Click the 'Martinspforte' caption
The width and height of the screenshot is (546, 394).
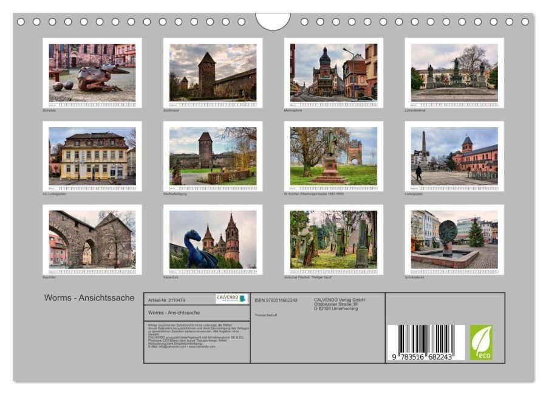293,111
